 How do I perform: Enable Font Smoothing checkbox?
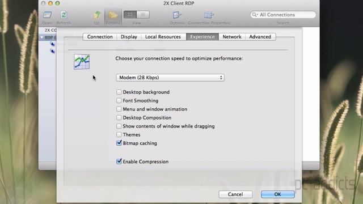click(x=119, y=101)
